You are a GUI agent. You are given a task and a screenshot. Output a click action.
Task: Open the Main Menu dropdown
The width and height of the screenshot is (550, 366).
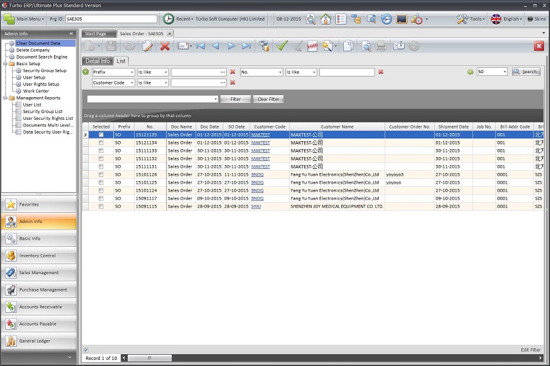(x=24, y=19)
